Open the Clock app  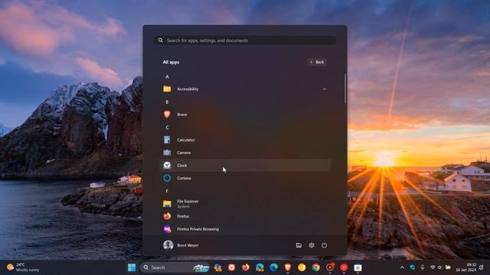(245, 165)
